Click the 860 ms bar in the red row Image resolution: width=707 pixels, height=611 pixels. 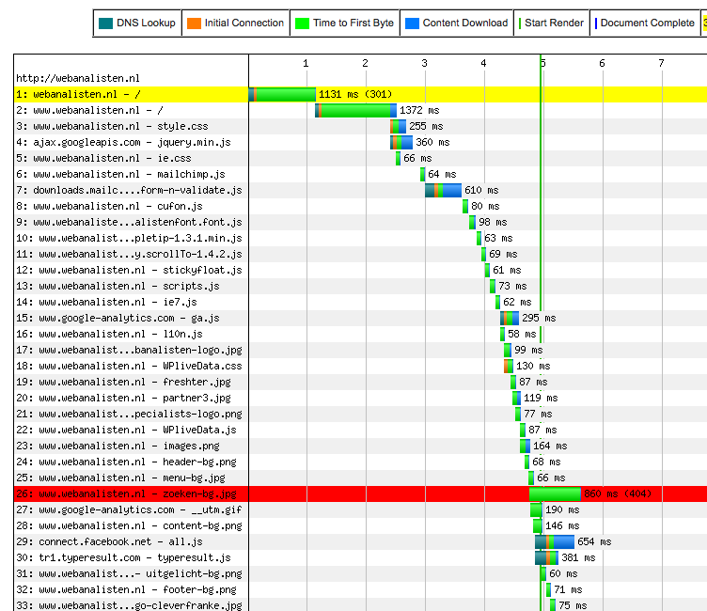pos(555,493)
